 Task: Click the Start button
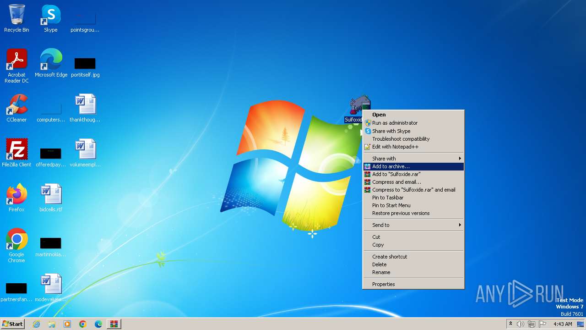tap(12, 324)
